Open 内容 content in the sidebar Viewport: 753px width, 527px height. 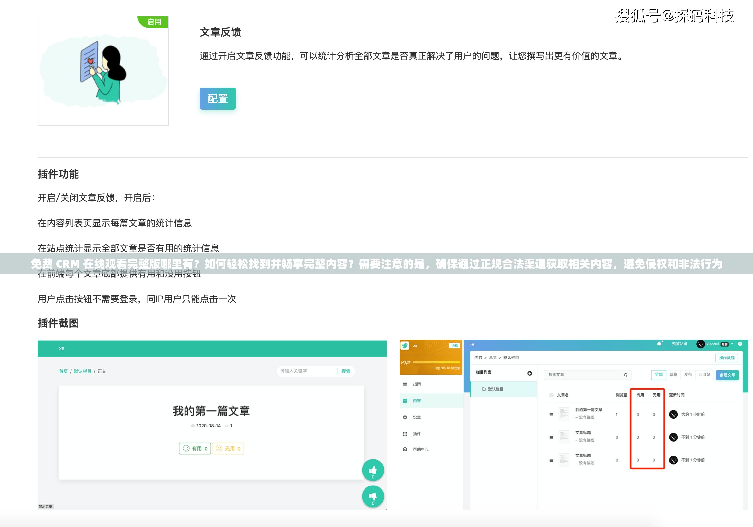pyautogui.click(x=431, y=401)
